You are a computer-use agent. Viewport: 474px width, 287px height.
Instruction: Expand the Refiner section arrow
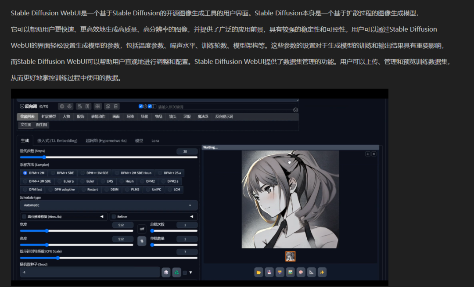(x=192, y=217)
